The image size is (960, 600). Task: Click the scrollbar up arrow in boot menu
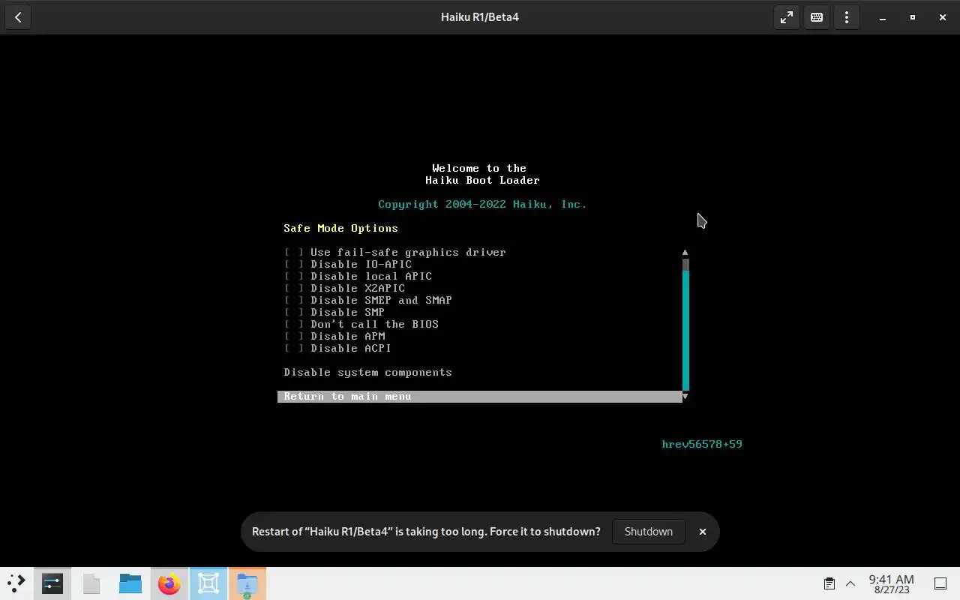point(685,253)
